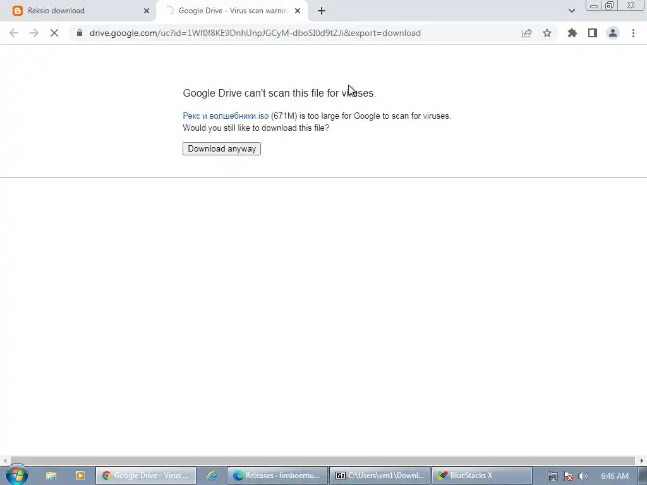
Task: Close the Google Drive virus warning tab
Action: point(298,11)
